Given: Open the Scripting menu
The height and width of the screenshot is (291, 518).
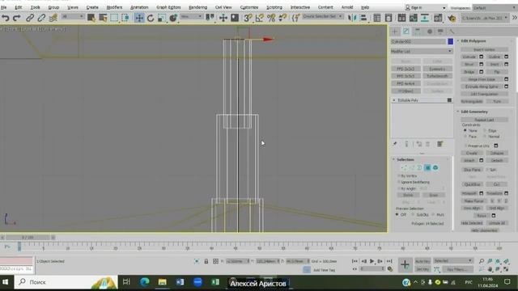Looking at the screenshot, I should (274, 7).
